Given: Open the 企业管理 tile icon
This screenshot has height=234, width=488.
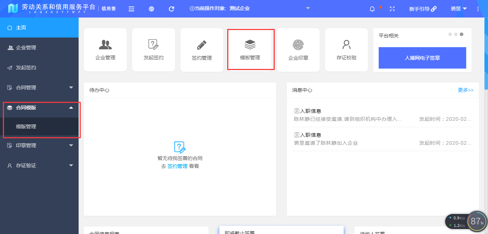Looking at the screenshot, I should pyautogui.click(x=105, y=44).
